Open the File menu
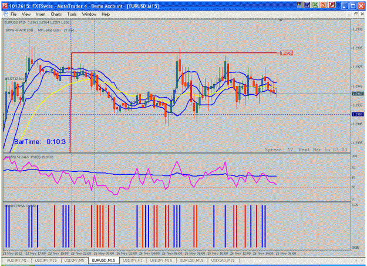Screen dimensions: 367x266 (14, 14)
